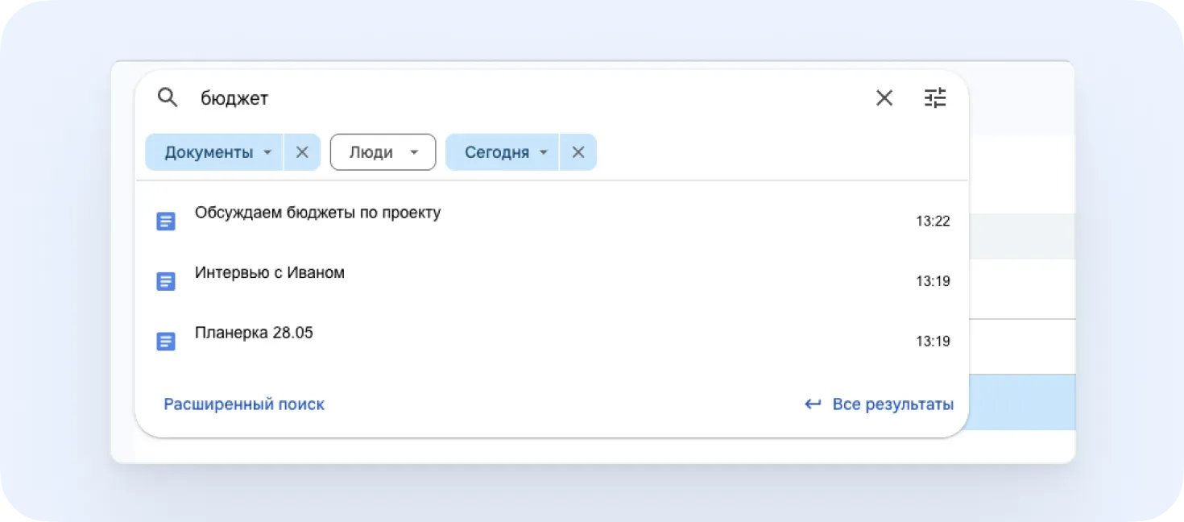Click document icon beside Планерка 28.05
Screen dimensions: 1184x522
coord(166,342)
